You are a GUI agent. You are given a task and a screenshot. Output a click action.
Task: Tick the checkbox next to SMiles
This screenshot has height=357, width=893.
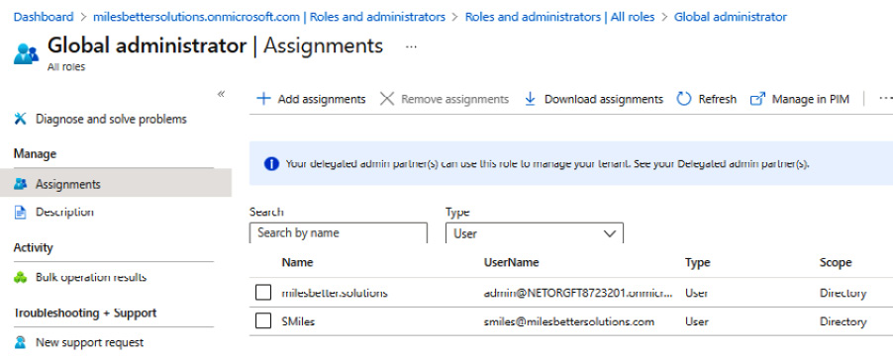(x=263, y=321)
